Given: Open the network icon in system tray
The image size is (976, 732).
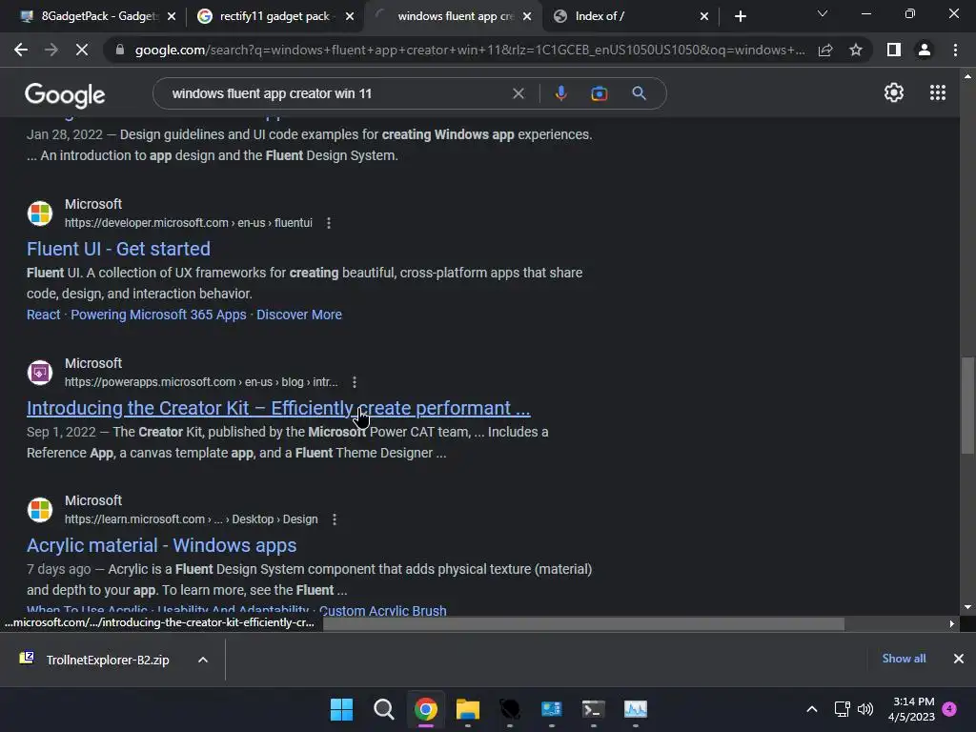Looking at the screenshot, I should click(x=842, y=709).
